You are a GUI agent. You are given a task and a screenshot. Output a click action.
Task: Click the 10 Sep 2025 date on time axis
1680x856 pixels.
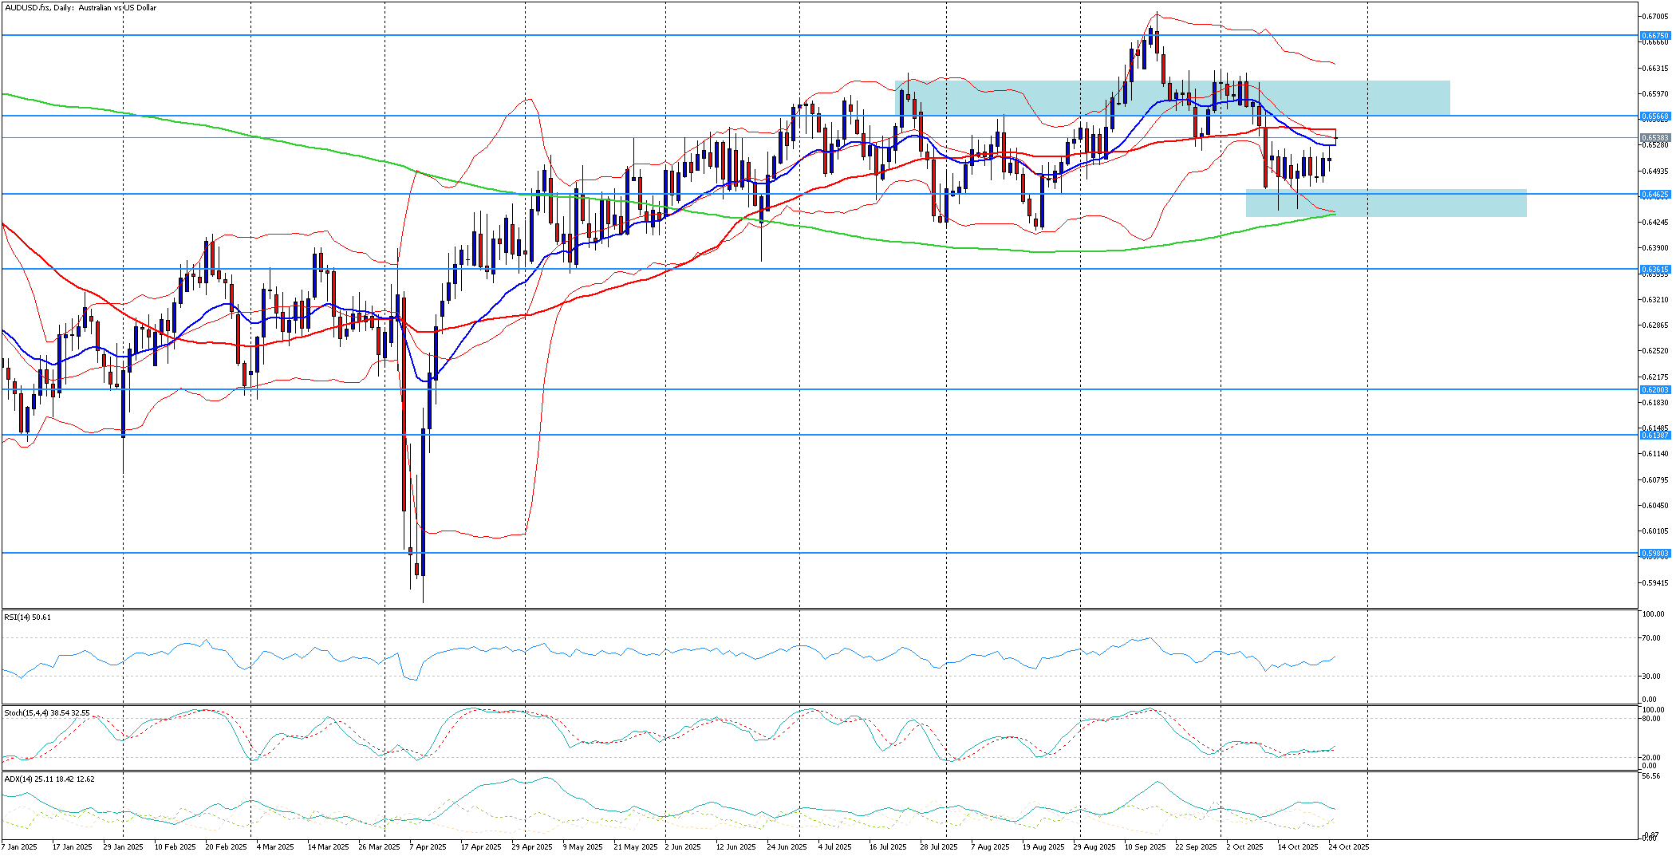coord(1145,847)
